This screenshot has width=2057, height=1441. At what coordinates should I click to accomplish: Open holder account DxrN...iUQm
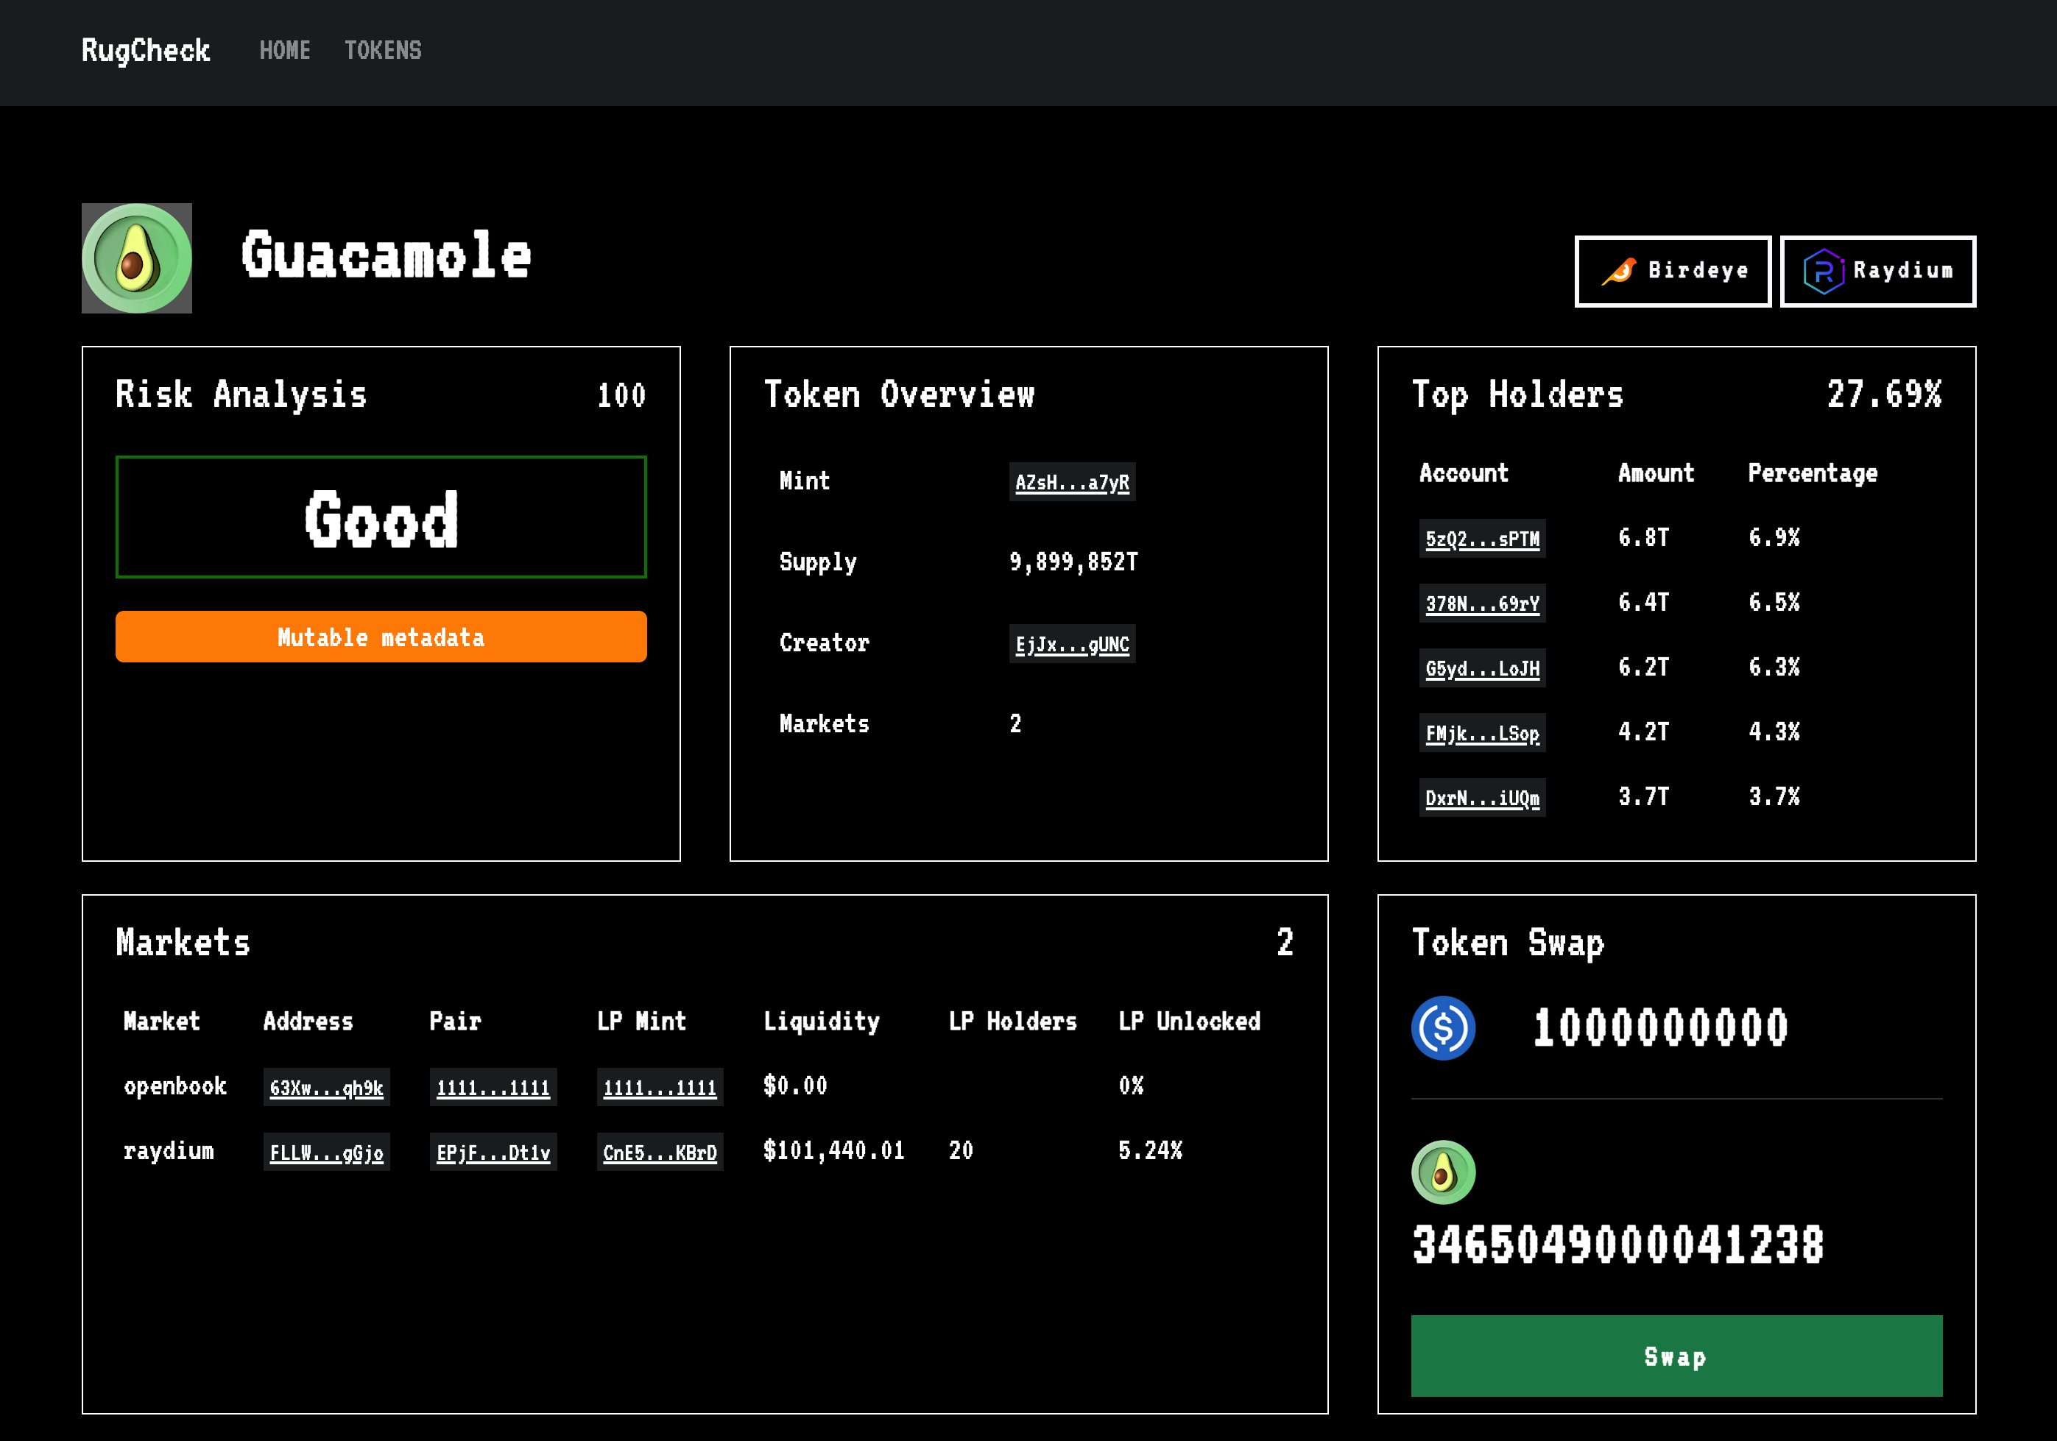[1482, 798]
